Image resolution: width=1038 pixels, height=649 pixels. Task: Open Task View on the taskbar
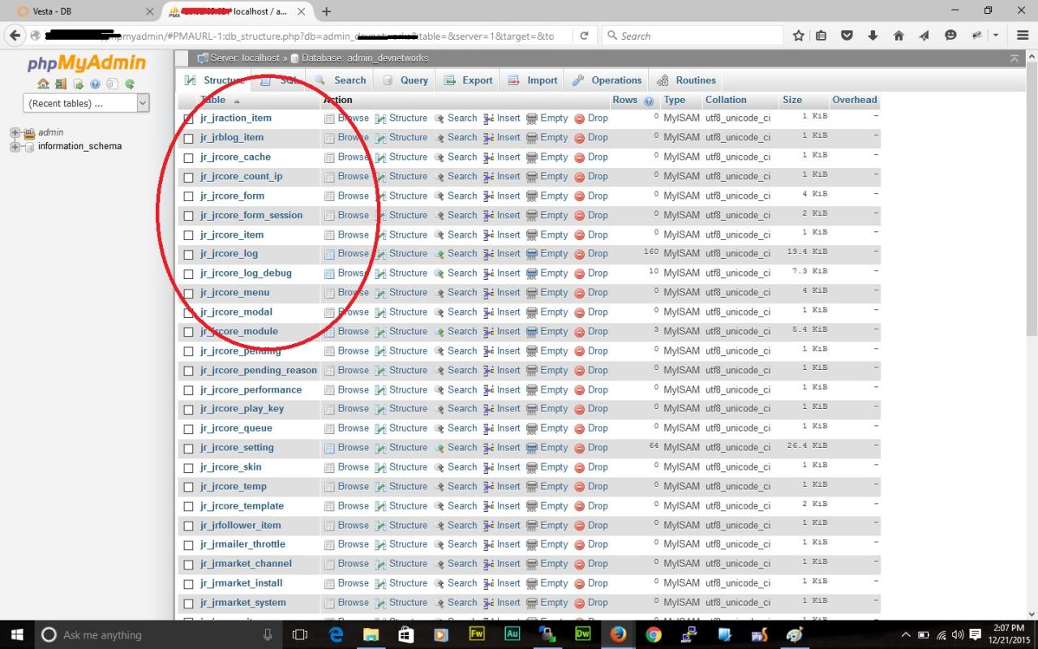(x=300, y=634)
